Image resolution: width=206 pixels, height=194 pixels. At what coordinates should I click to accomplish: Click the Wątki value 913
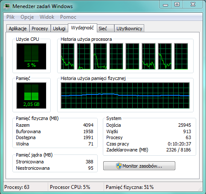[x=187, y=131]
